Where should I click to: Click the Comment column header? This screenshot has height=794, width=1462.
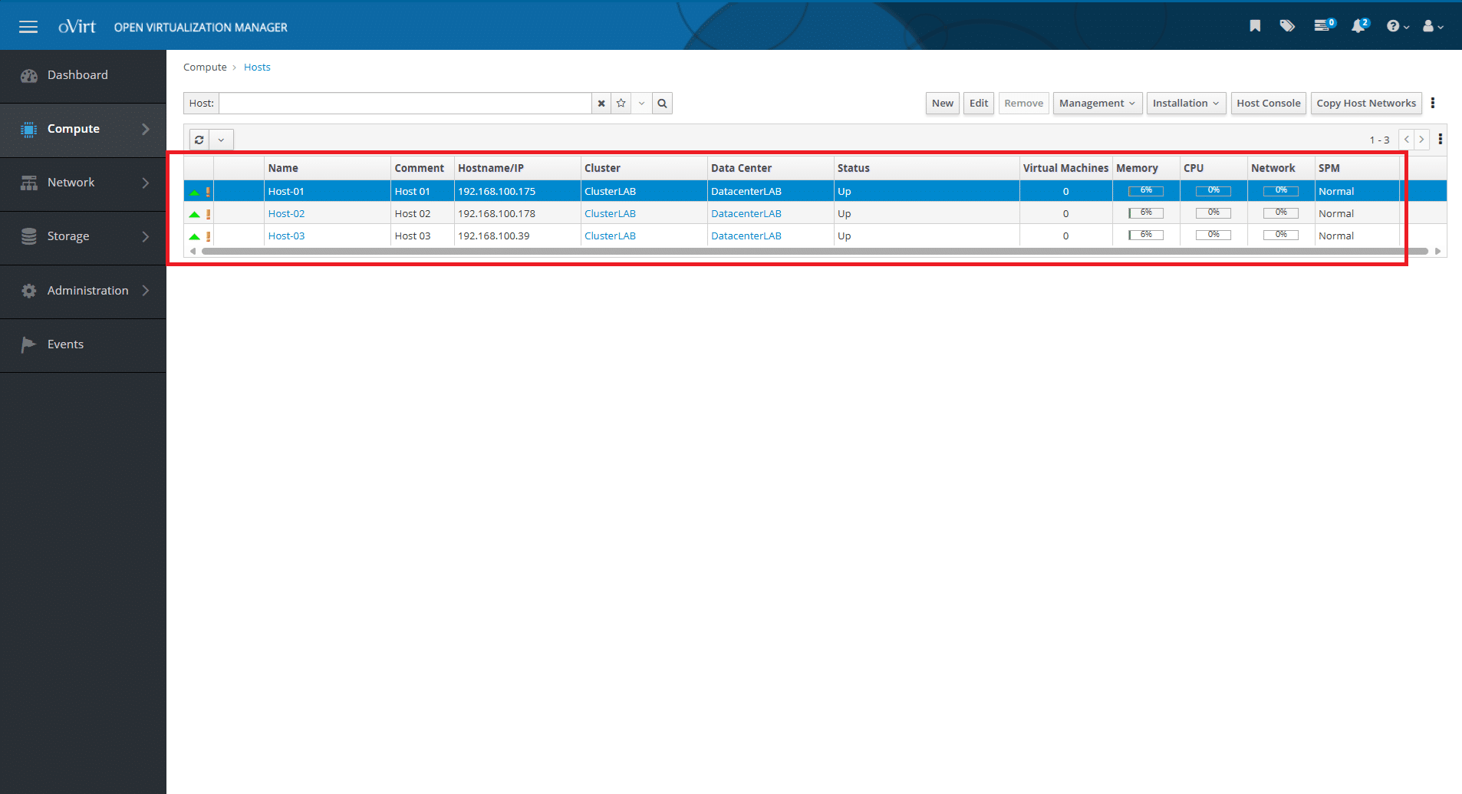pos(423,168)
